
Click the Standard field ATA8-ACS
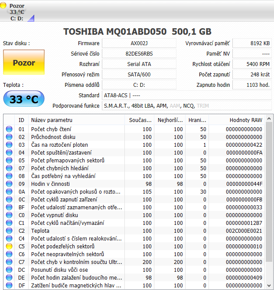point(187,95)
